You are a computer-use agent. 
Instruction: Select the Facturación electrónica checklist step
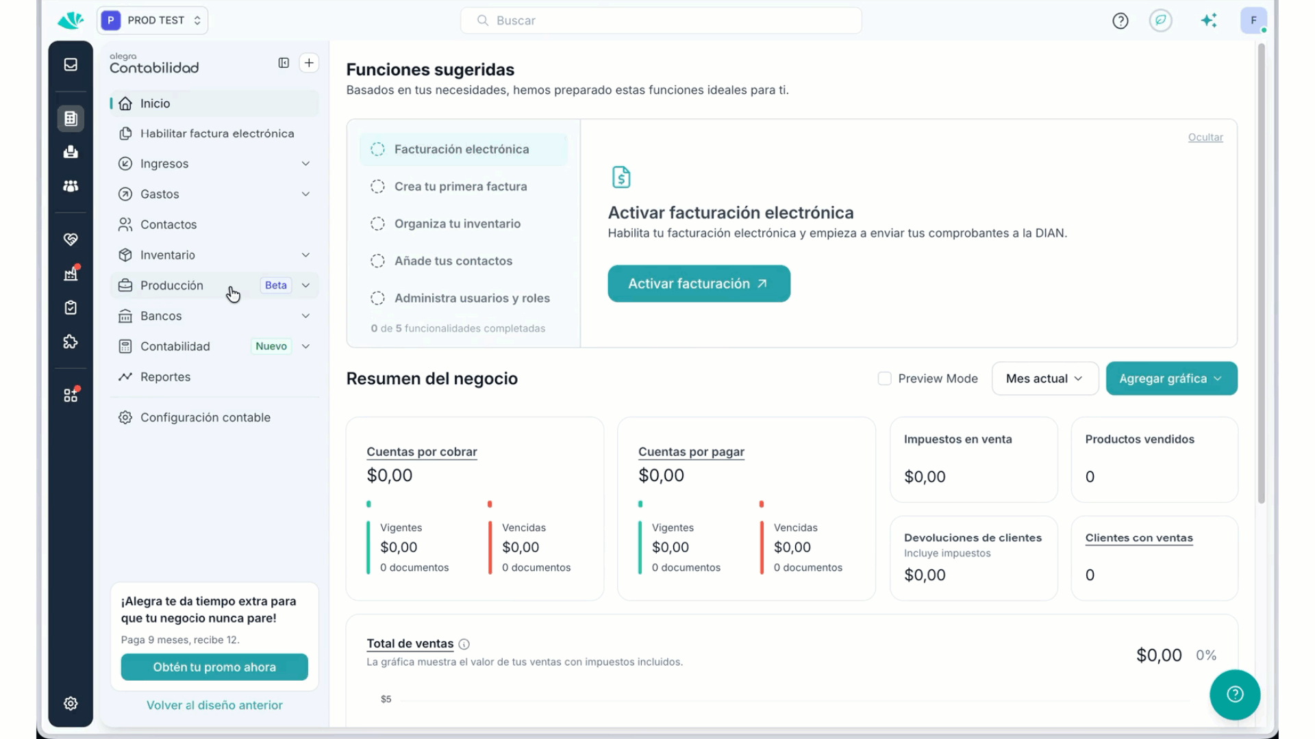(x=464, y=149)
